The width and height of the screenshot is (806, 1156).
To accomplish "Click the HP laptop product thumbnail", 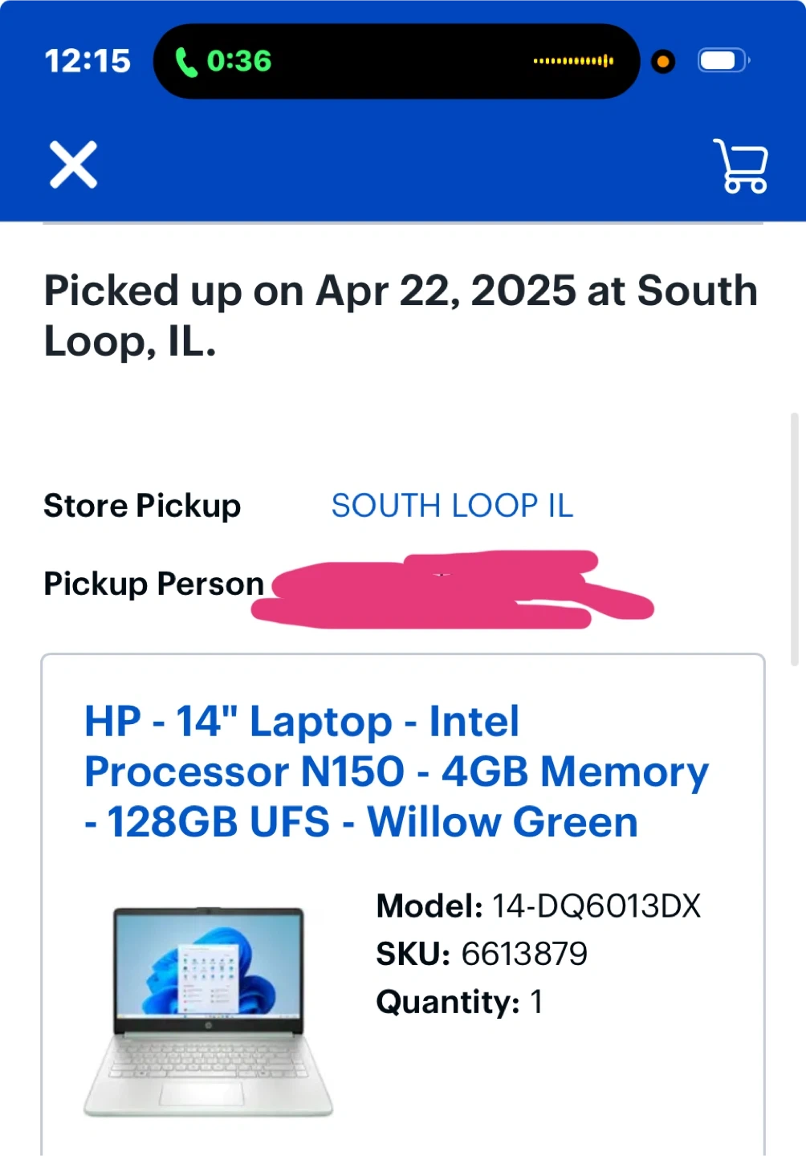I will [208, 1011].
